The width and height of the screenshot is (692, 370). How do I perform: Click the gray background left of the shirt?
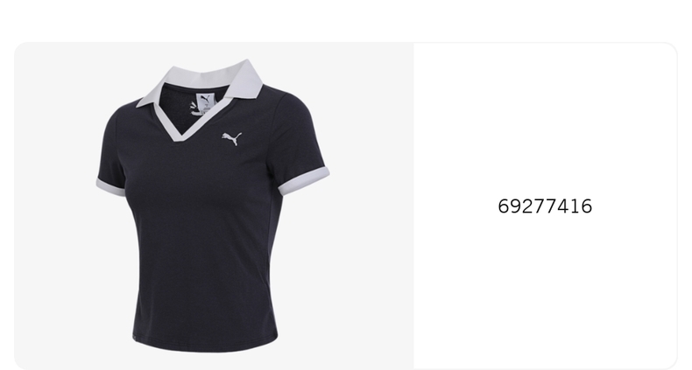55,206
